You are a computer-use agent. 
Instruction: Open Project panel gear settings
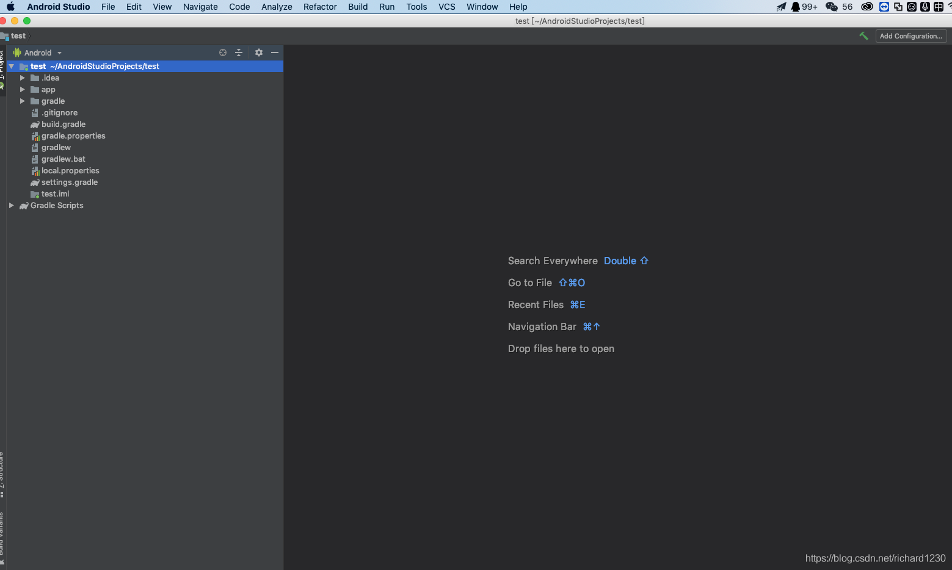[x=259, y=52]
